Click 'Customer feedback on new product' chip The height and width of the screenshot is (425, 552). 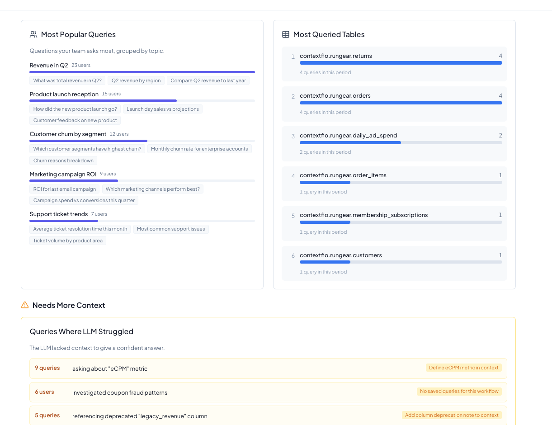[x=75, y=120]
